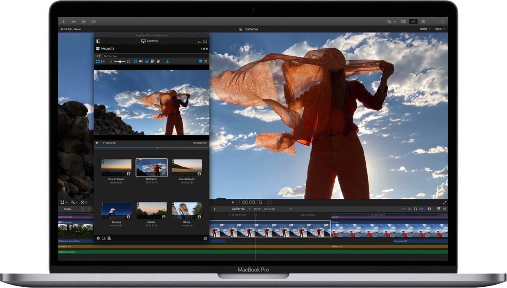Open the View dropdown above the viewer

tap(440, 29)
